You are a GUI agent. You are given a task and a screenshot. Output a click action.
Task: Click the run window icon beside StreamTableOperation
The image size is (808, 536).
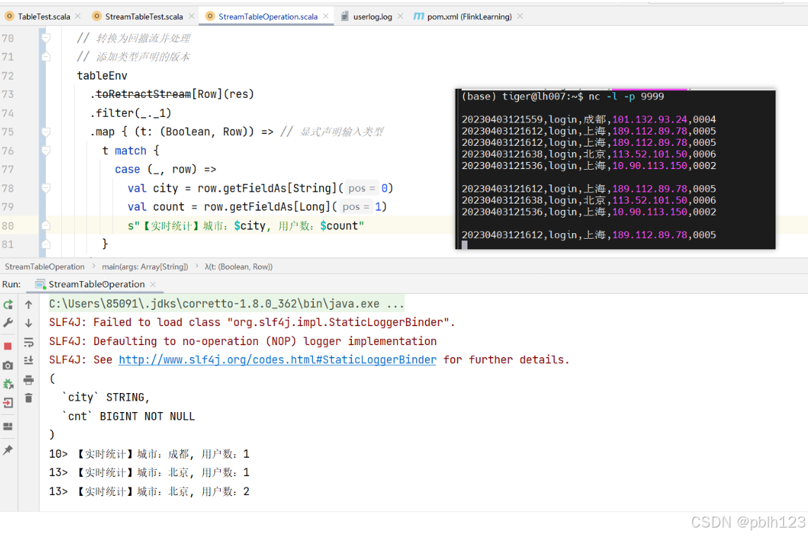pyautogui.click(x=40, y=285)
